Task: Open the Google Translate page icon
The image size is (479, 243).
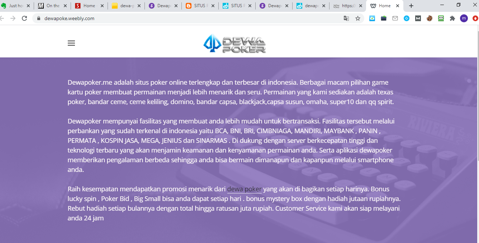Action: 346,18
